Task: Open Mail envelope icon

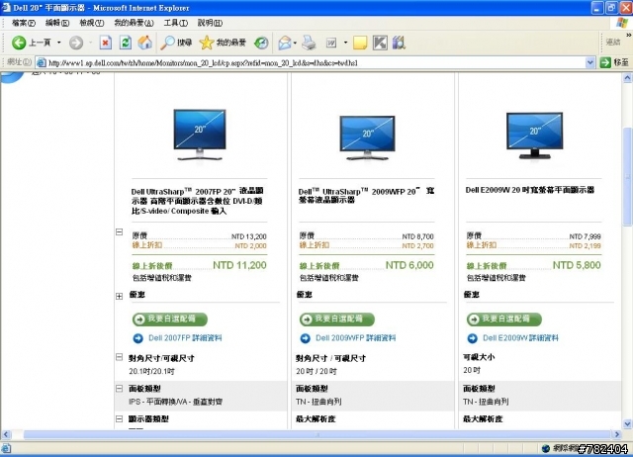Action: click(285, 43)
